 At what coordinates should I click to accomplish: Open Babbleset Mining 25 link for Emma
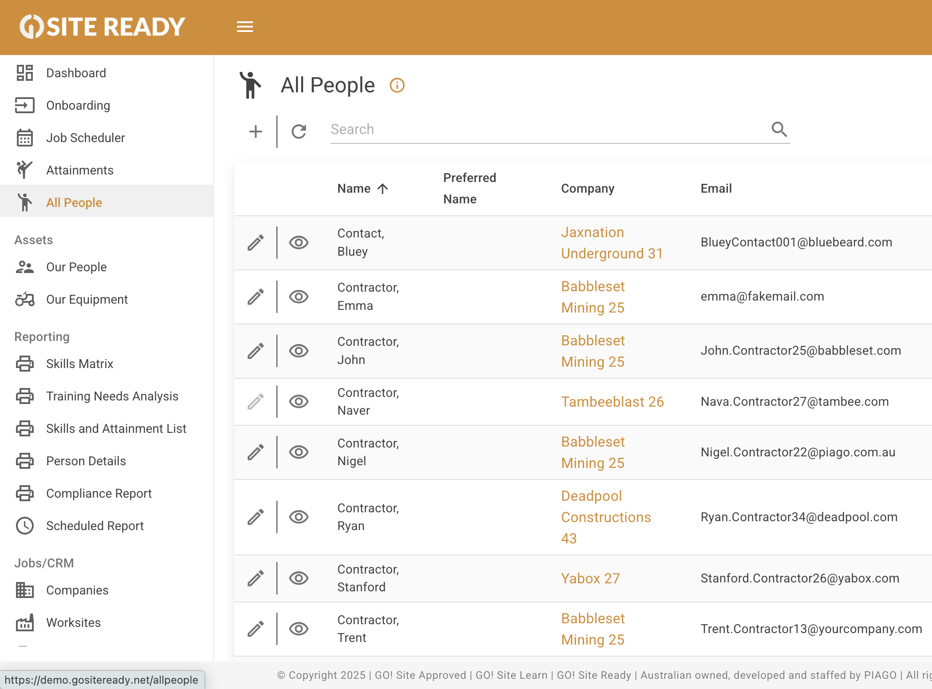(593, 297)
